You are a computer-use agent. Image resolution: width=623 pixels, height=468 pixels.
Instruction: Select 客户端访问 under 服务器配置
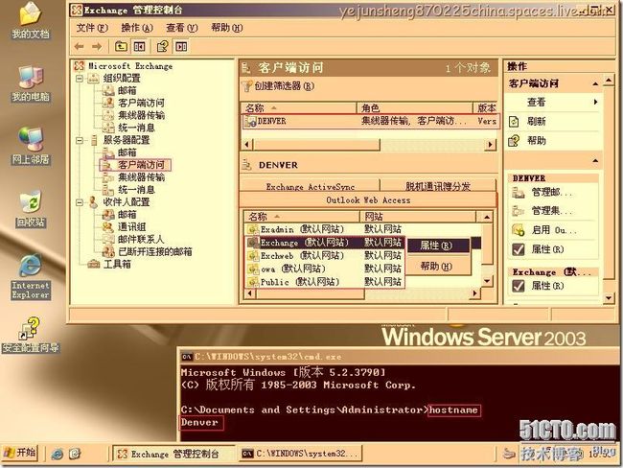click(x=141, y=165)
